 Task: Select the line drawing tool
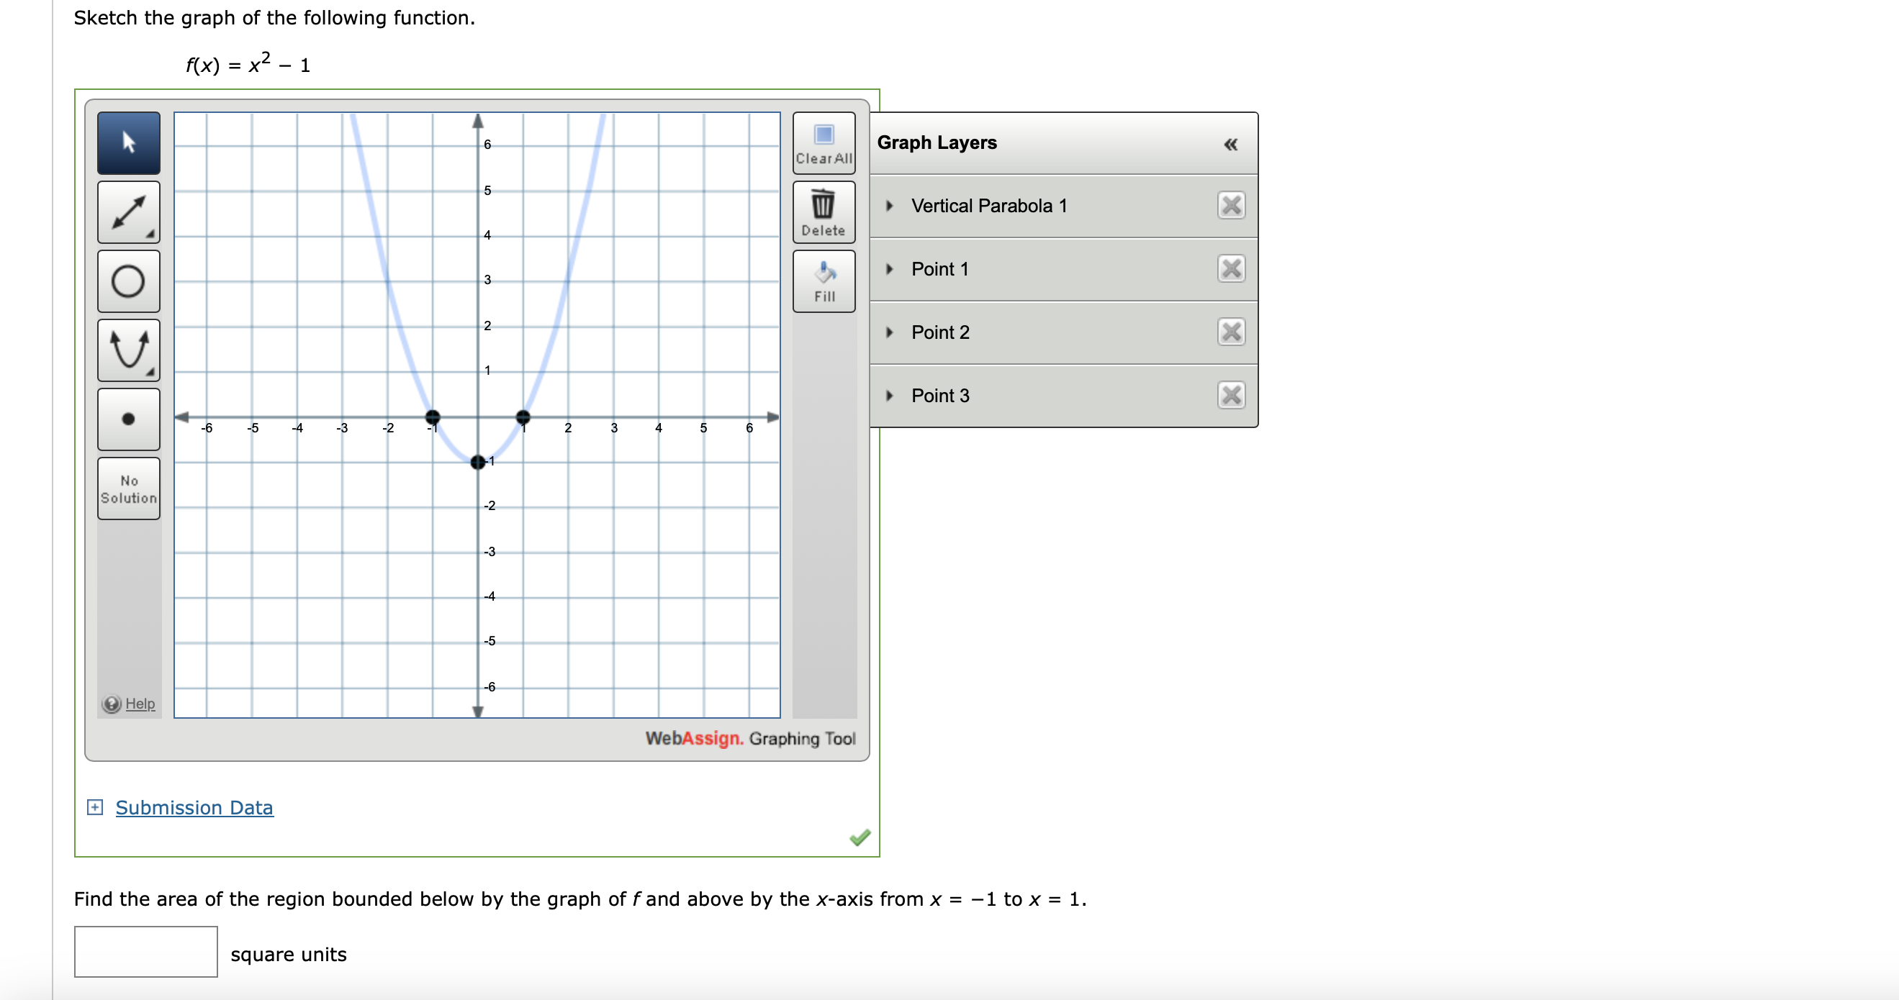click(128, 212)
